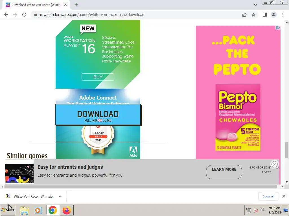Click Chrome icon in taskbar
Image resolution: width=289 pixels, height=216 pixels.
click(x=53, y=210)
